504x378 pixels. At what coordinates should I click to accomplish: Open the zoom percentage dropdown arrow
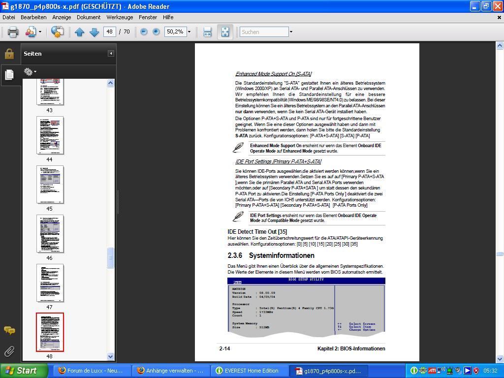(x=189, y=31)
